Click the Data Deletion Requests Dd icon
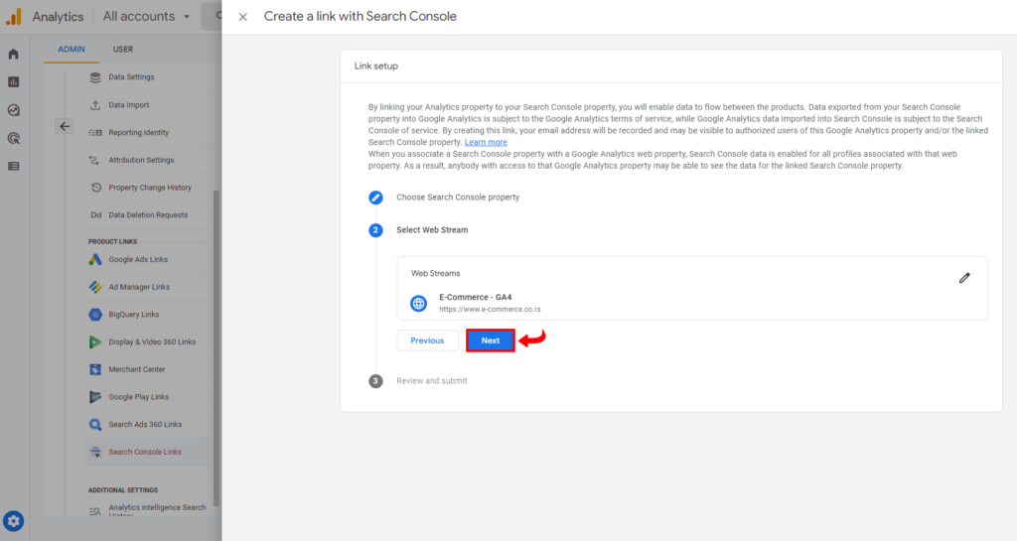This screenshot has width=1017, height=541. click(96, 215)
